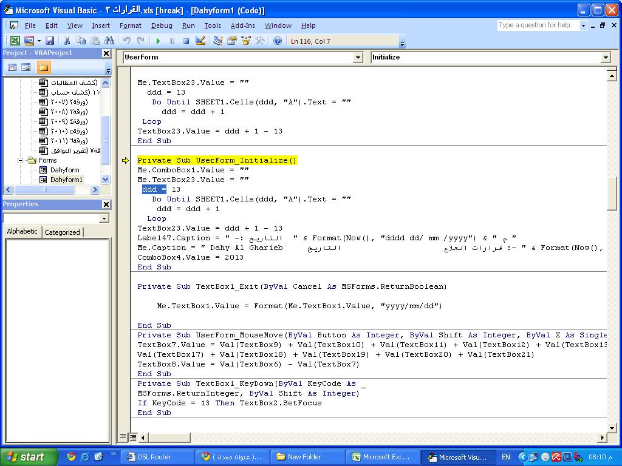
Task: Open the Initialize procedure dropdown
Action: tap(606, 58)
